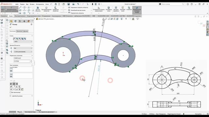The image size is (209, 117).
Task: Collapse the 'Первичное значение' section
Action: pyautogui.click(x=32, y=56)
